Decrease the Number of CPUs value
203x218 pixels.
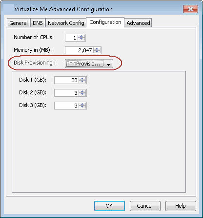pyautogui.click(x=81, y=39)
